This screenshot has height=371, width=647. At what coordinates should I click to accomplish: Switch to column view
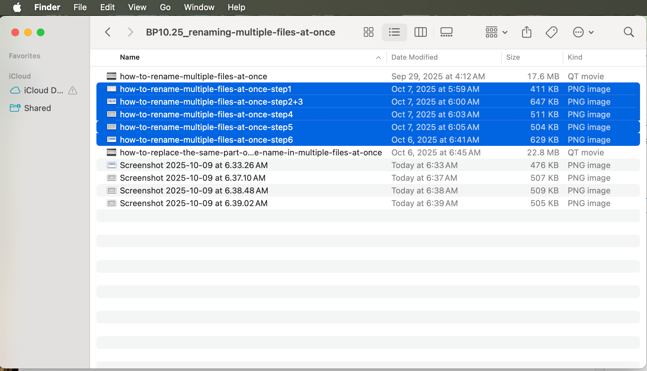420,32
